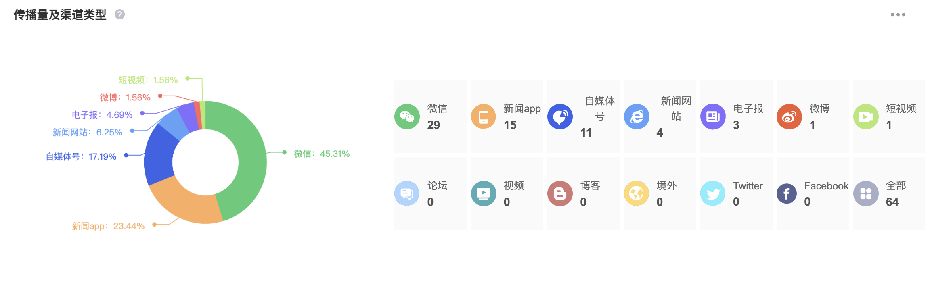Click the 新闻网站 browser icon
Viewport: 930px width, 287px height.
[637, 116]
